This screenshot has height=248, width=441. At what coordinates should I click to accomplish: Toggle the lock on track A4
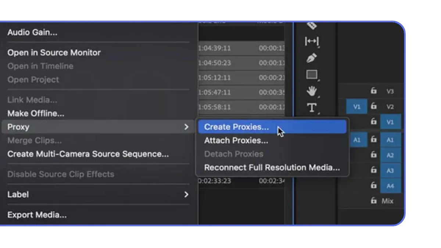coord(374,186)
